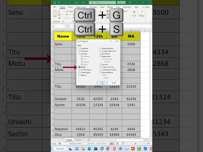This screenshot has width=203, height=152.
Task: Select the Formulas radio option
Action: pos(79,54)
